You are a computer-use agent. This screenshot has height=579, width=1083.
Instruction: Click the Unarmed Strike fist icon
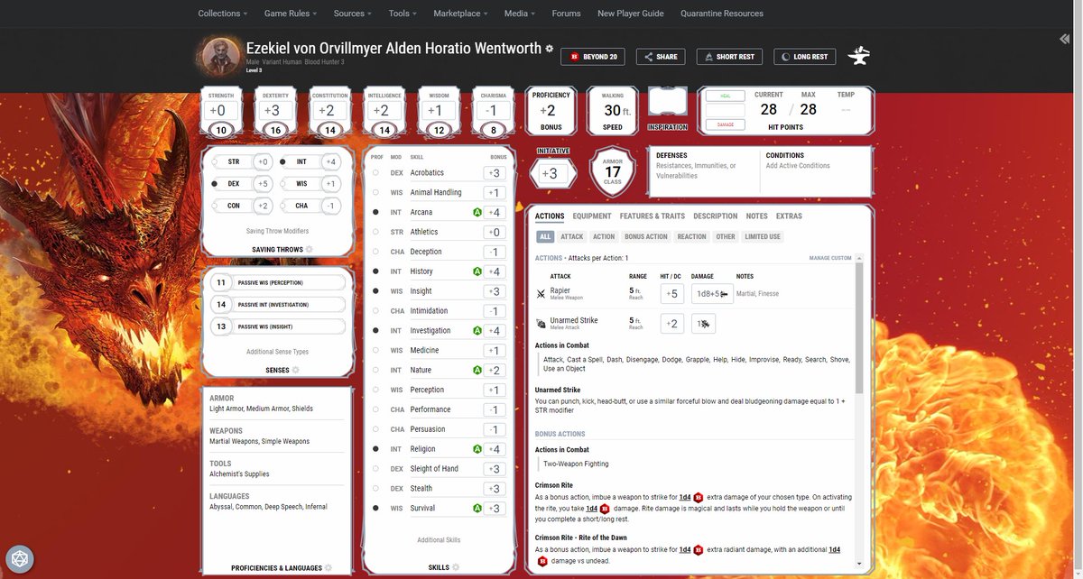pos(541,323)
